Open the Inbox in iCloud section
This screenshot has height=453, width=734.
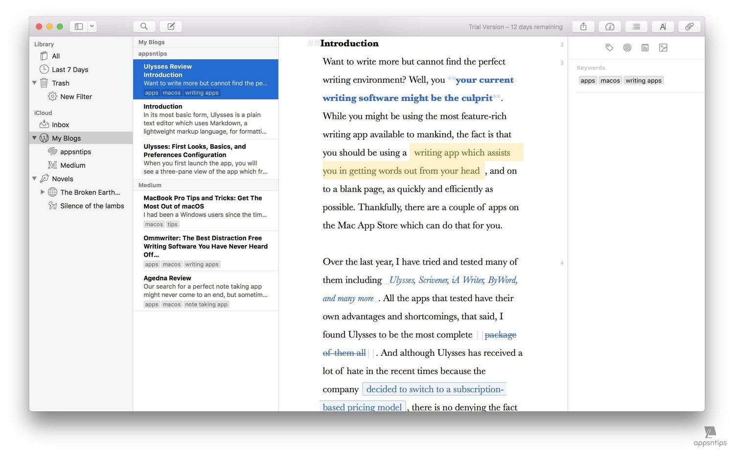tap(60, 125)
